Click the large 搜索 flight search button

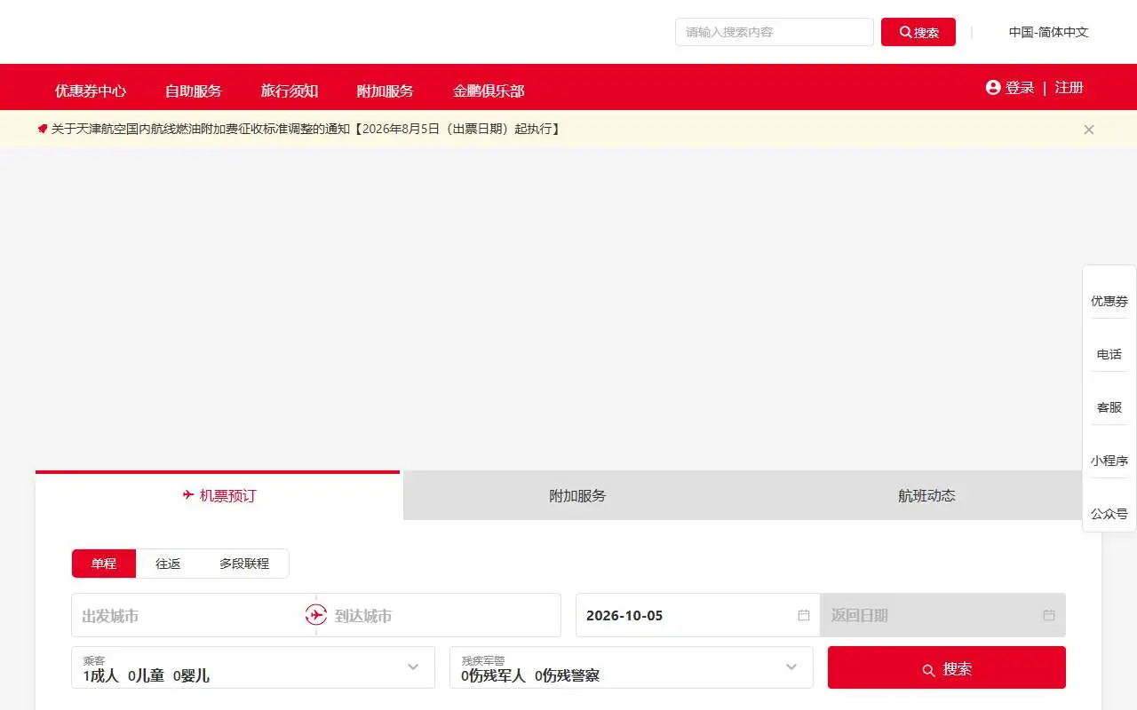coord(947,667)
